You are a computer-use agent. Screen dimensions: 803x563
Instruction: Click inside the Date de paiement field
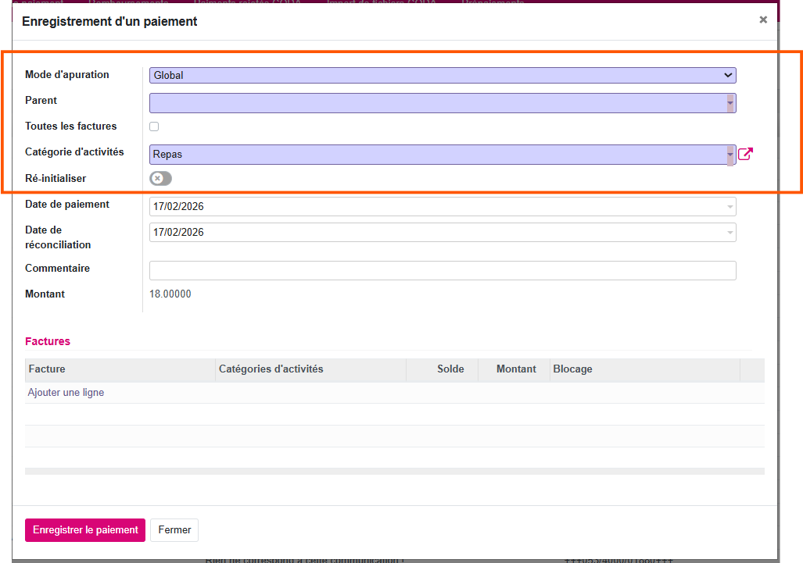click(x=438, y=207)
